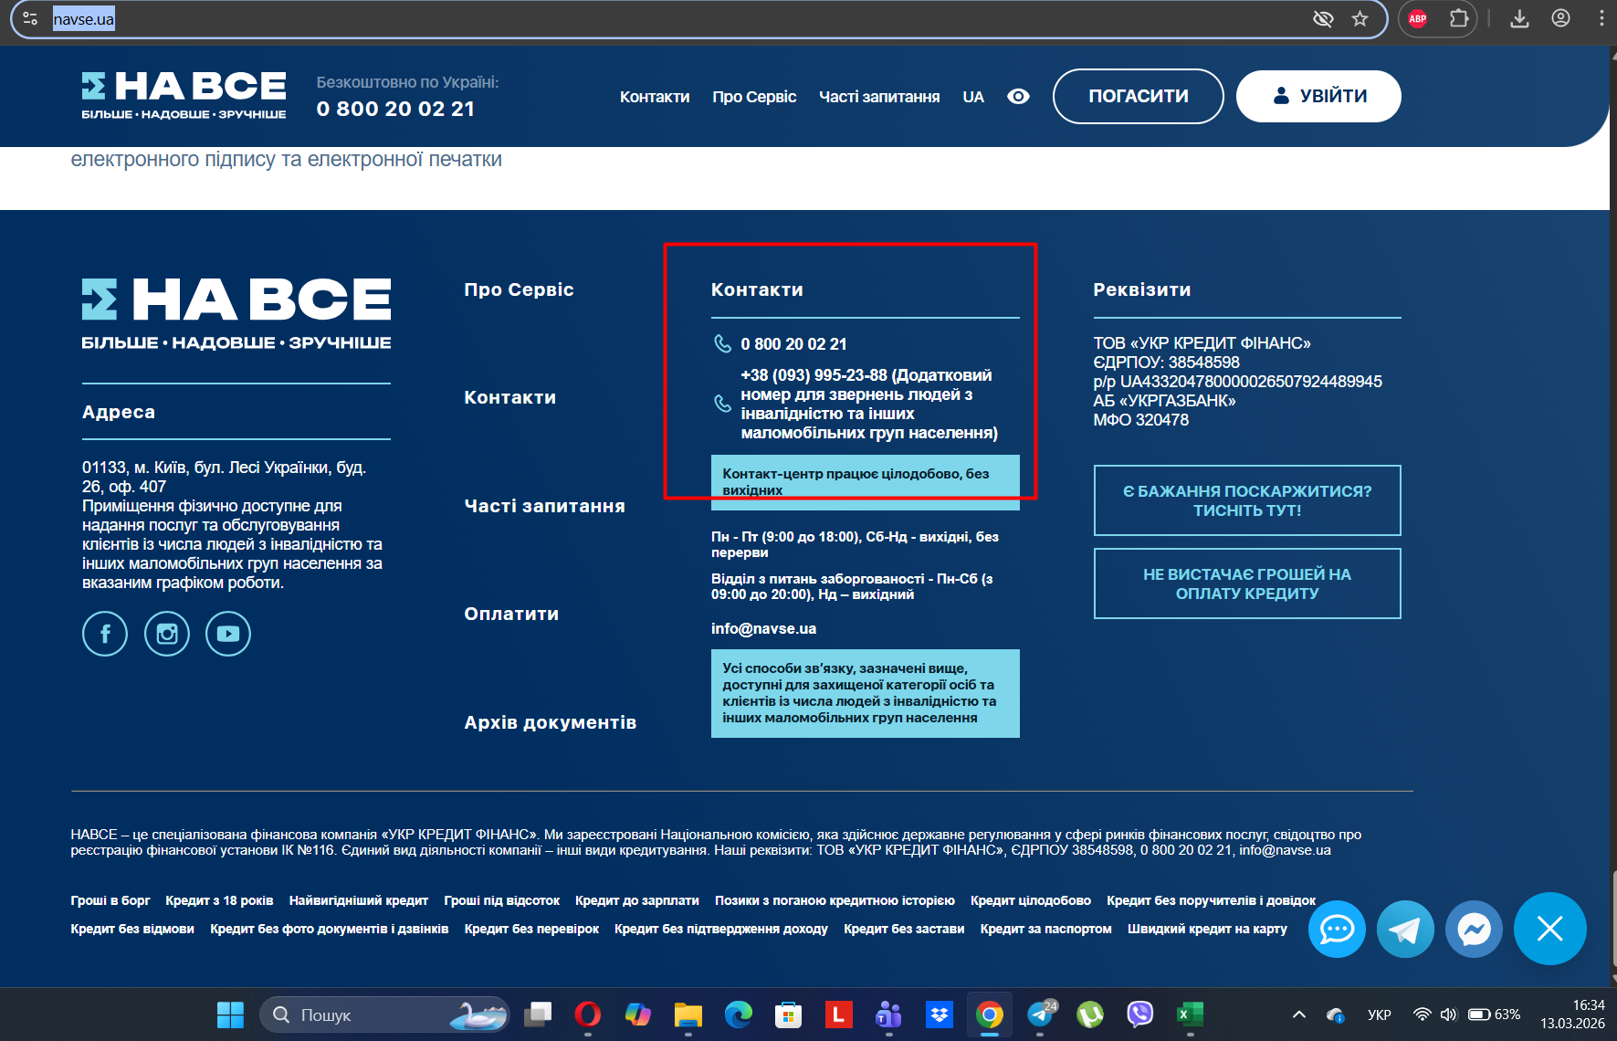Open the UA language selector
This screenshot has height=1041, width=1617.
tap(973, 97)
